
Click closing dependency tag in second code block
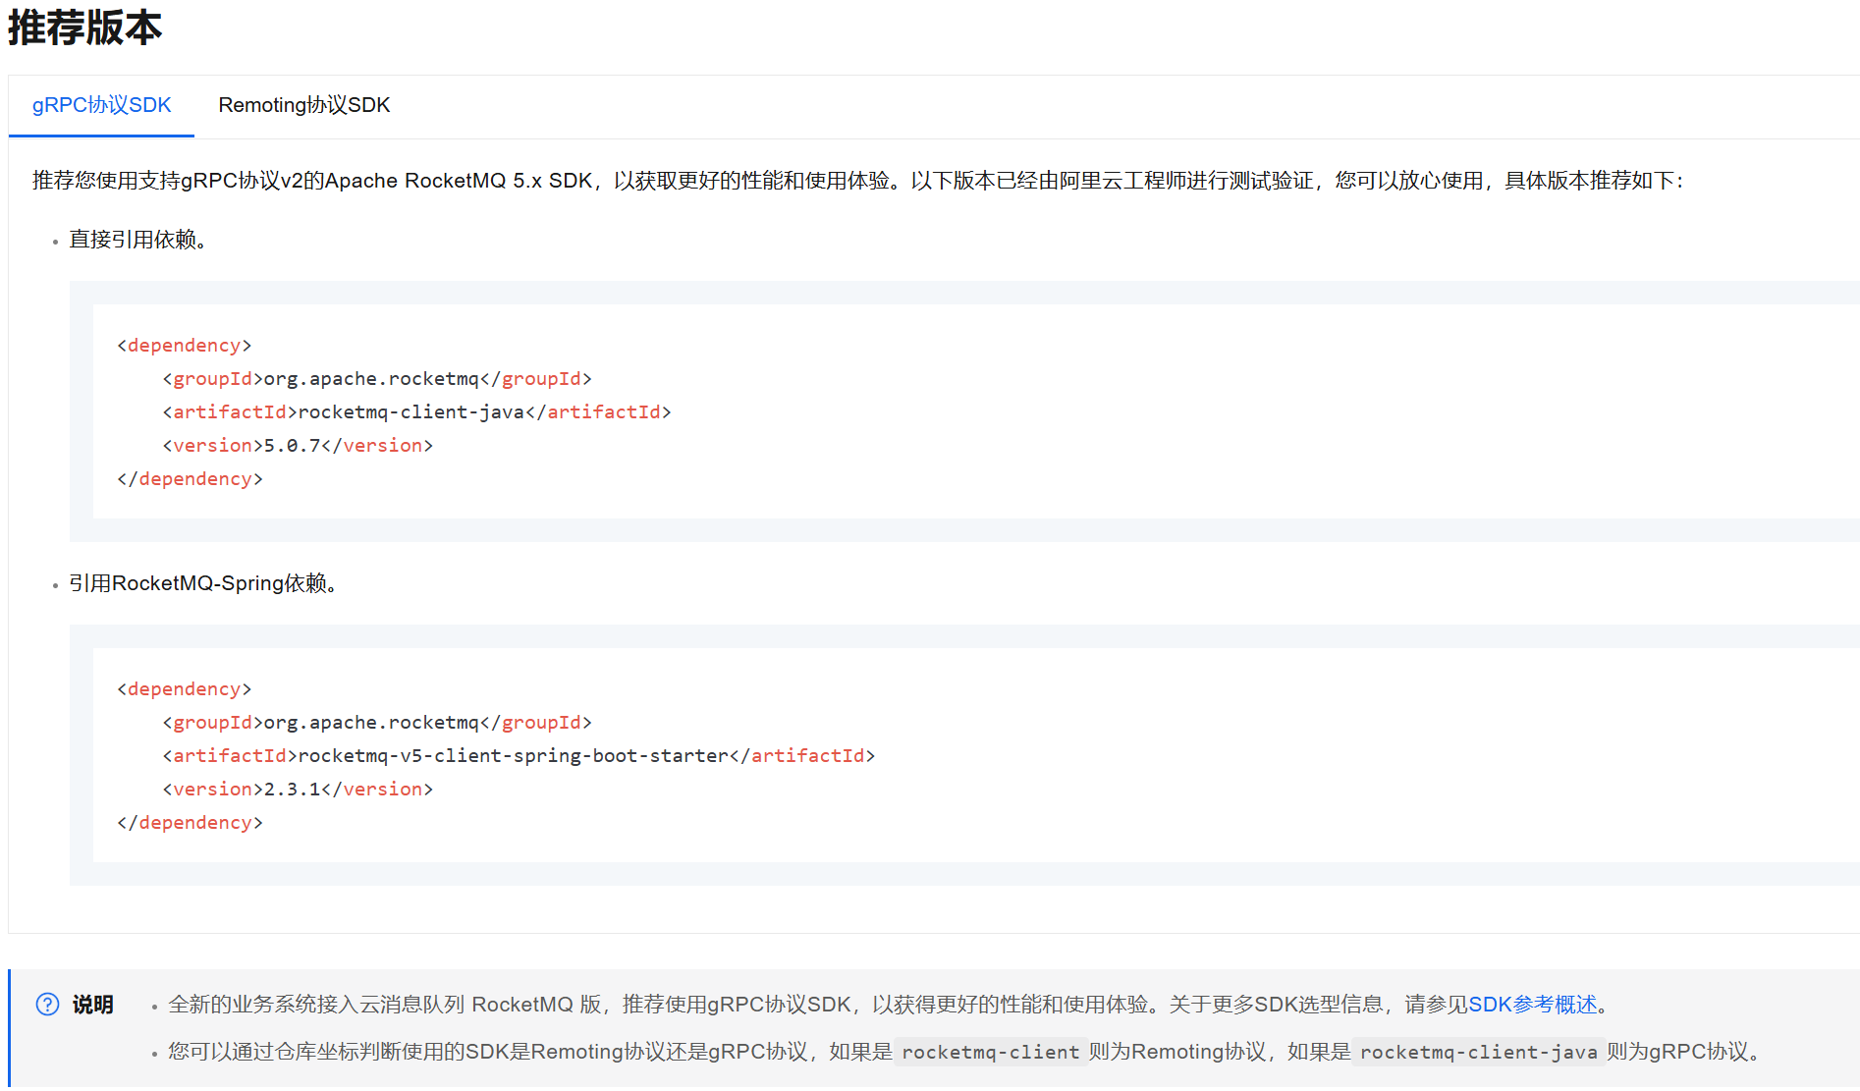tap(190, 823)
